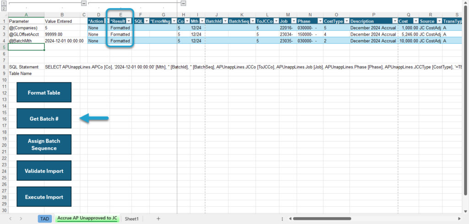
Task: Open the Description column filter dropdown
Action: point(395,21)
